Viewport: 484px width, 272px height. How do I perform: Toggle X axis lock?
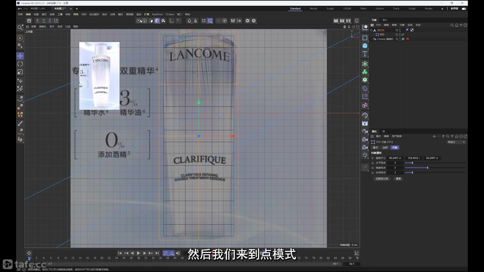click(38, 21)
